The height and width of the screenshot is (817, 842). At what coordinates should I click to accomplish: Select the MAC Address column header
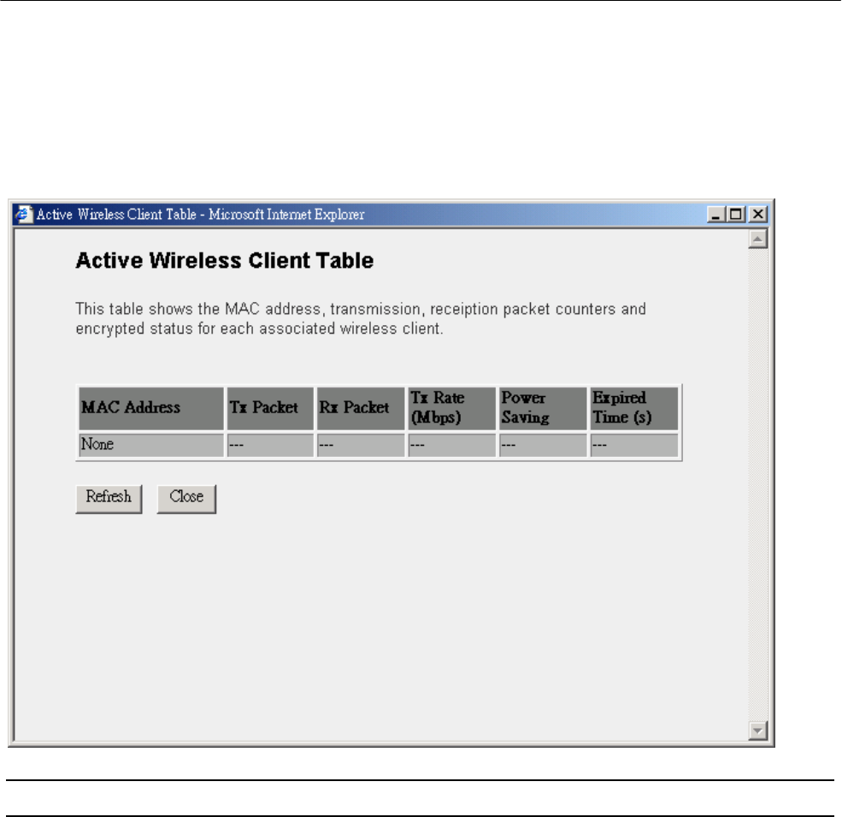151,408
